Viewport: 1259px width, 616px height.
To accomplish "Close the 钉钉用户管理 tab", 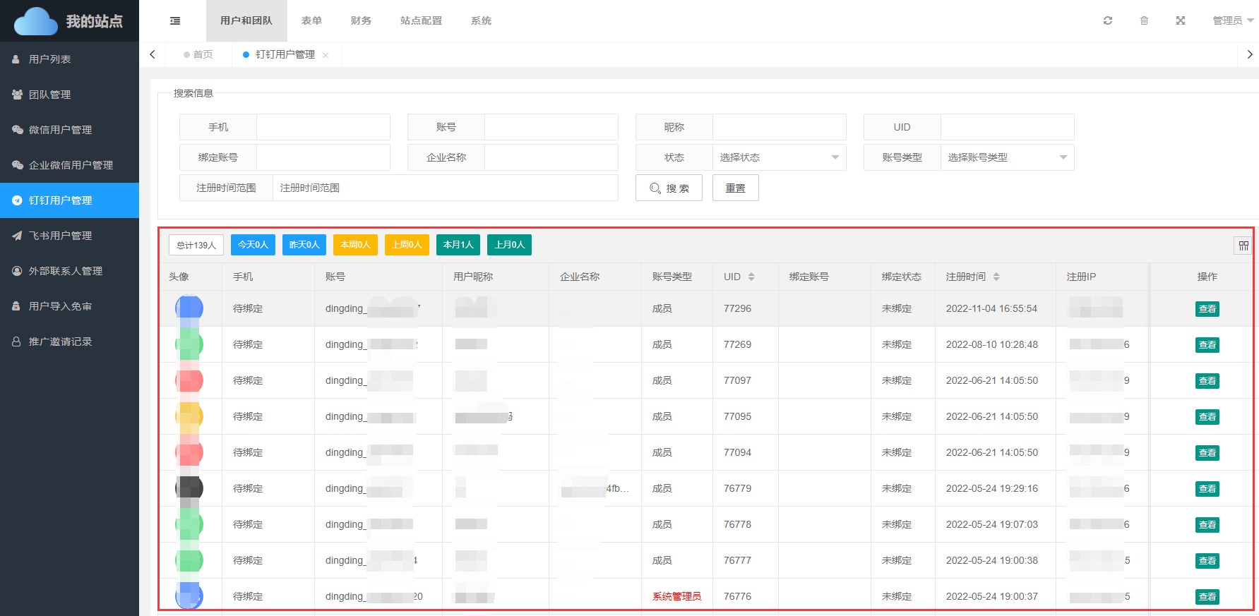I will (326, 55).
